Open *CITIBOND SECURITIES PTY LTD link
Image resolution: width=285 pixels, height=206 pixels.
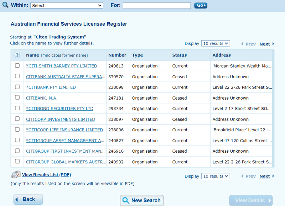(59, 109)
